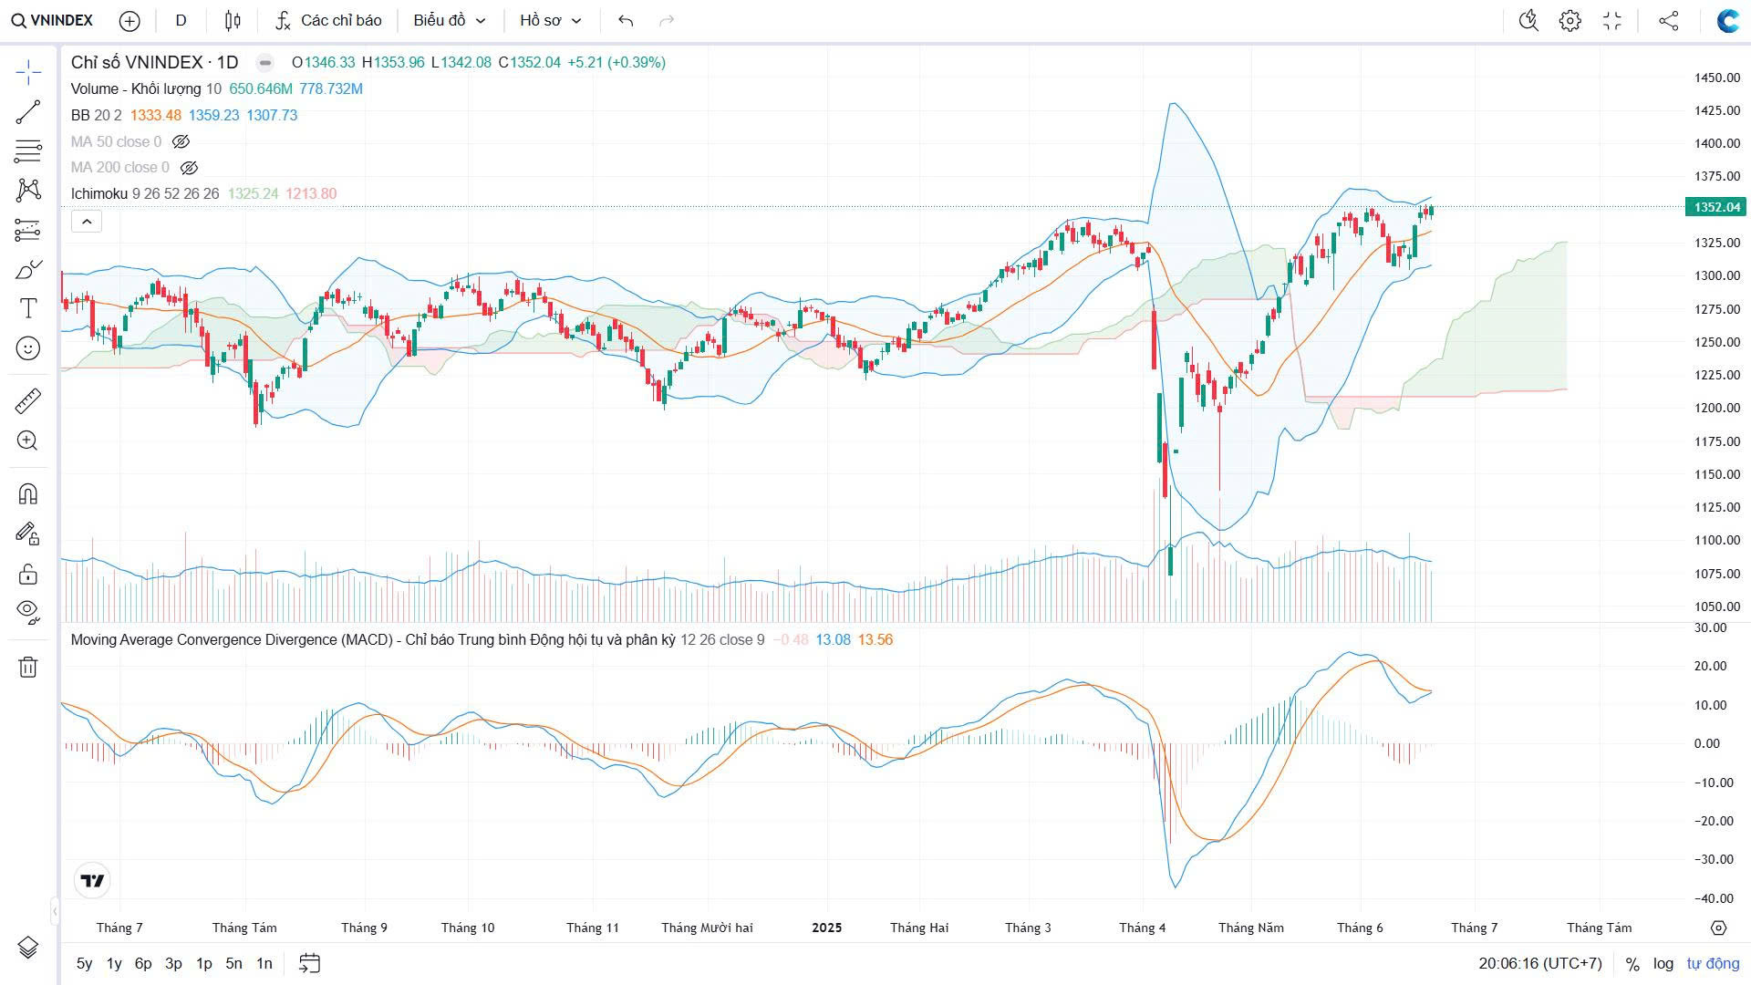Activate the magnet snap mode icon
1751x985 pixels.
coord(28,493)
